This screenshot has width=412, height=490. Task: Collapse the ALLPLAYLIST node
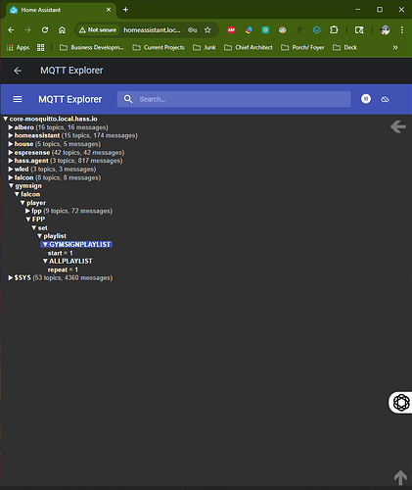point(45,262)
